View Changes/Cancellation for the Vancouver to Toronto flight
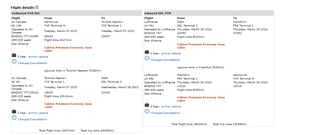 pyautogui.click(x=32, y=63)
